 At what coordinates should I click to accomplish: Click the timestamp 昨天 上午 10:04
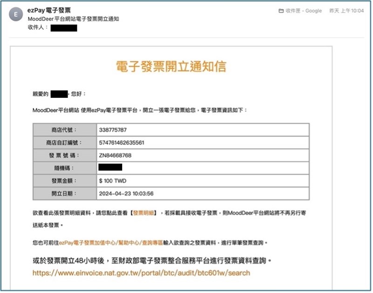click(346, 11)
